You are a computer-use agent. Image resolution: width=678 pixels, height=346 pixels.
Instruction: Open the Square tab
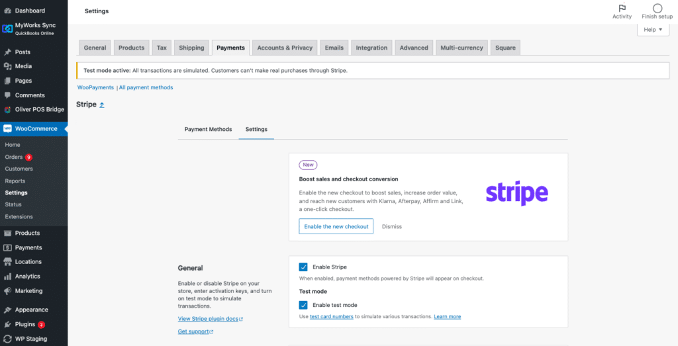click(x=505, y=48)
